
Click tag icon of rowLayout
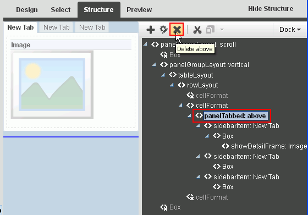(182, 85)
